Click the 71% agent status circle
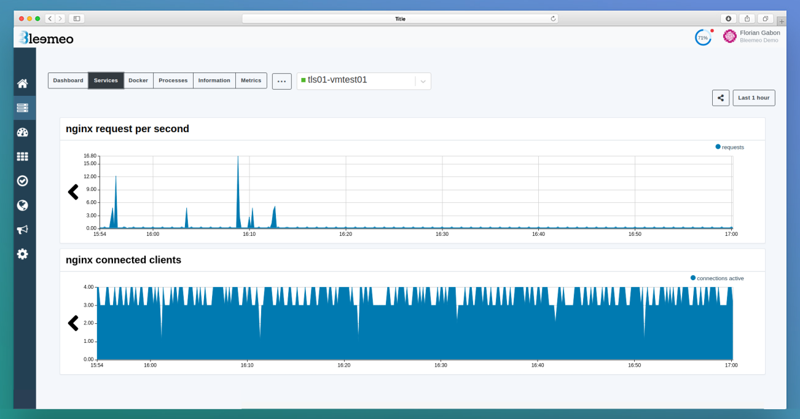Viewport: 800px width, 419px height. point(702,37)
